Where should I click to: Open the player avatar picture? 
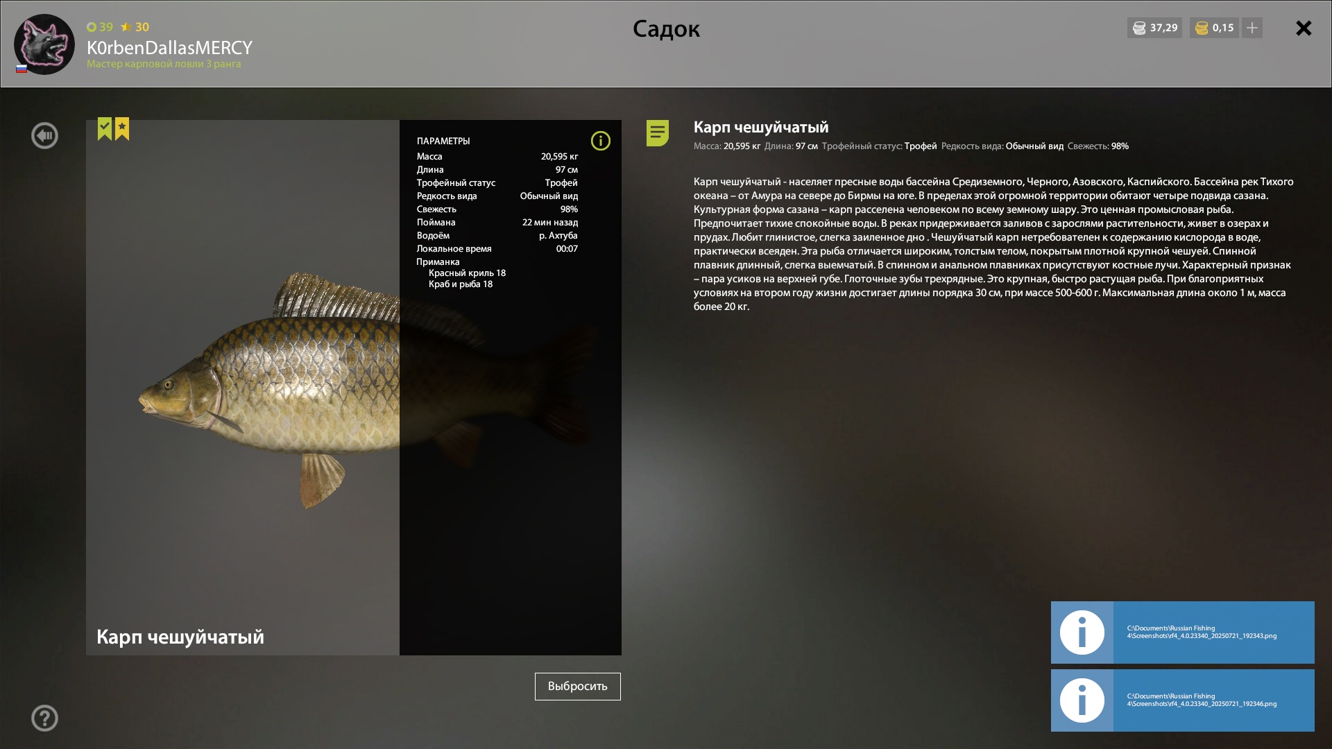tap(44, 44)
